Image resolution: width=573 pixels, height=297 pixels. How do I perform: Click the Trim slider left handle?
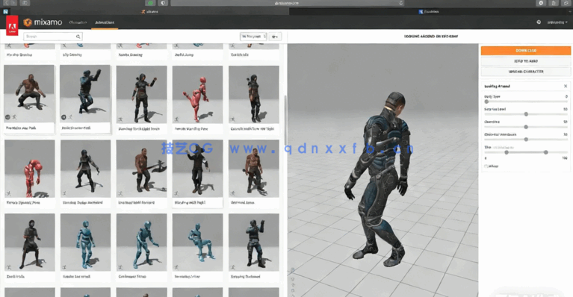pyautogui.click(x=507, y=152)
